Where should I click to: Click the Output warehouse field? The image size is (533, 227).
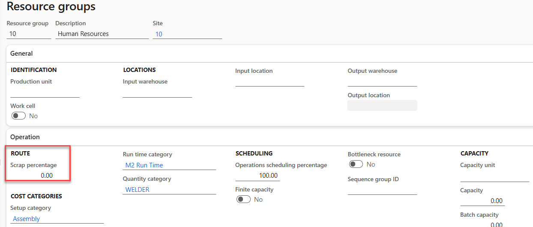coord(382,81)
